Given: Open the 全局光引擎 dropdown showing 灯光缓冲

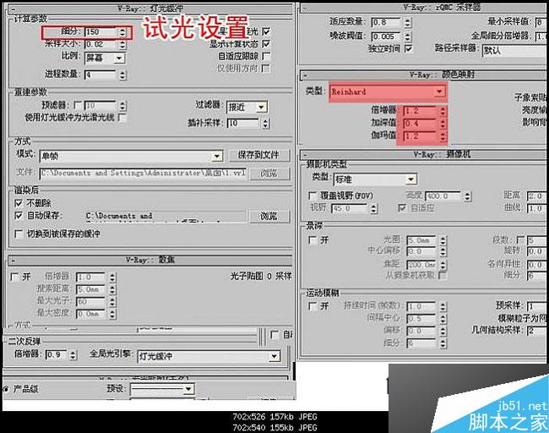Looking at the screenshot, I should 209,357.
